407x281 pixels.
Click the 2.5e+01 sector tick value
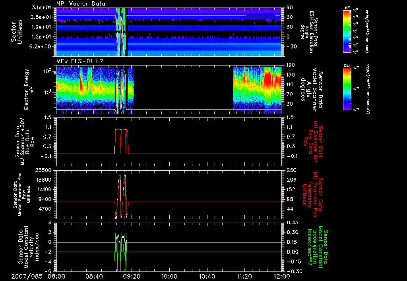click(41, 17)
